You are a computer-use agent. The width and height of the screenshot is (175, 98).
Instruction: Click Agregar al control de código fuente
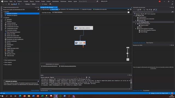pyautogui.click(x=159, y=93)
